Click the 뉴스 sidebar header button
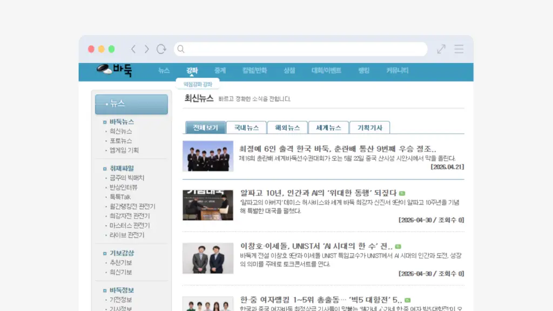The width and height of the screenshot is (553, 311). pyautogui.click(x=132, y=104)
